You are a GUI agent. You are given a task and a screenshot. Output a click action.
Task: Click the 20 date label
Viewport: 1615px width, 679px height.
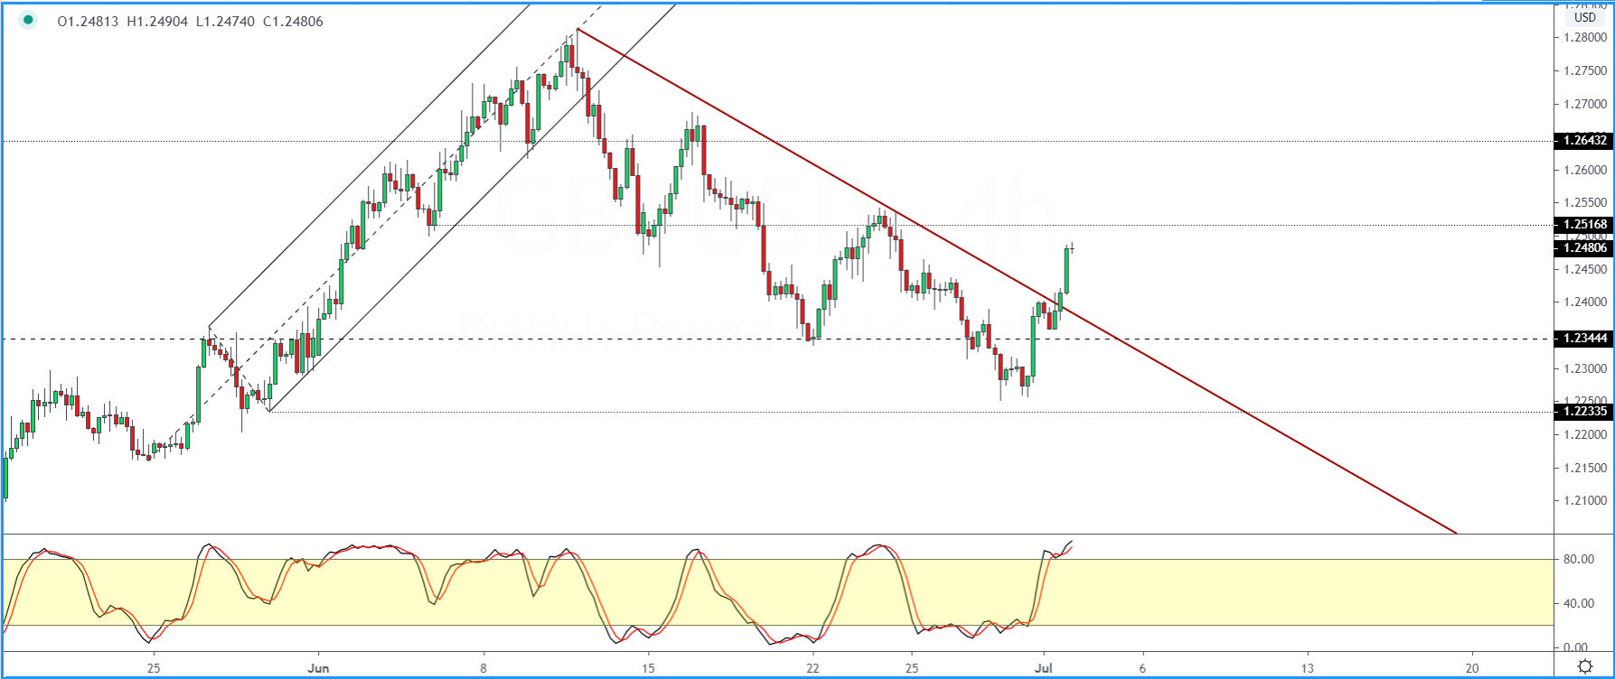[1472, 668]
